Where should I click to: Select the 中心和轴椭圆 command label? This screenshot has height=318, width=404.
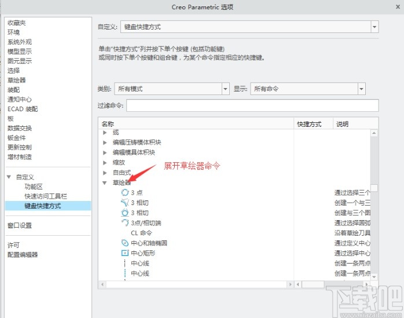click(x=149, y=243)
